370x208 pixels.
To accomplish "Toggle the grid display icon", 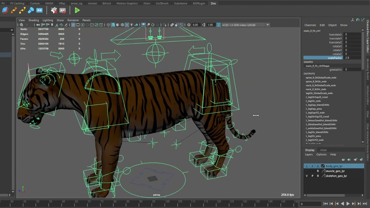I will pos(73,25).
